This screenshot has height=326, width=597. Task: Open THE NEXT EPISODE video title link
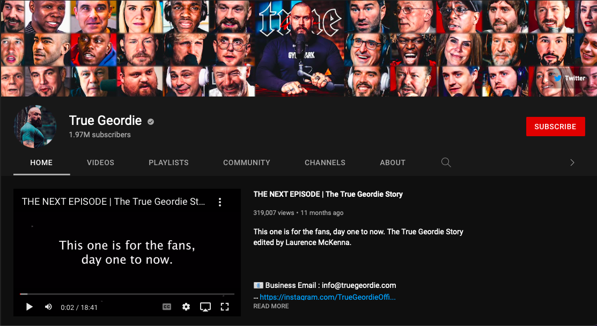tap(328, 195)
